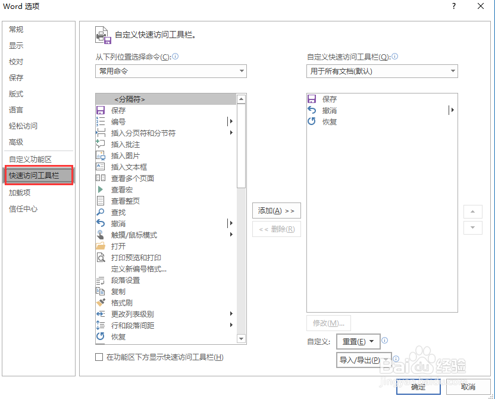Click the 插入图片 picture icon
Viewport: 495px width, 399px height.
101,155
